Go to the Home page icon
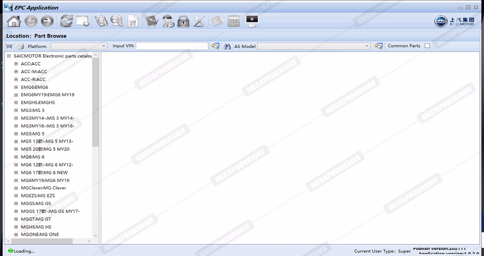 [x=14, y=21]
